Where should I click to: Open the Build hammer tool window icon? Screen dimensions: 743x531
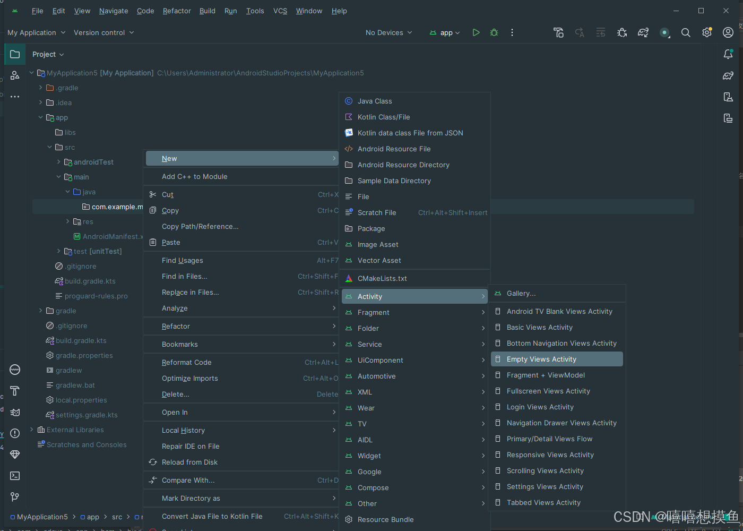click(15, 391)
